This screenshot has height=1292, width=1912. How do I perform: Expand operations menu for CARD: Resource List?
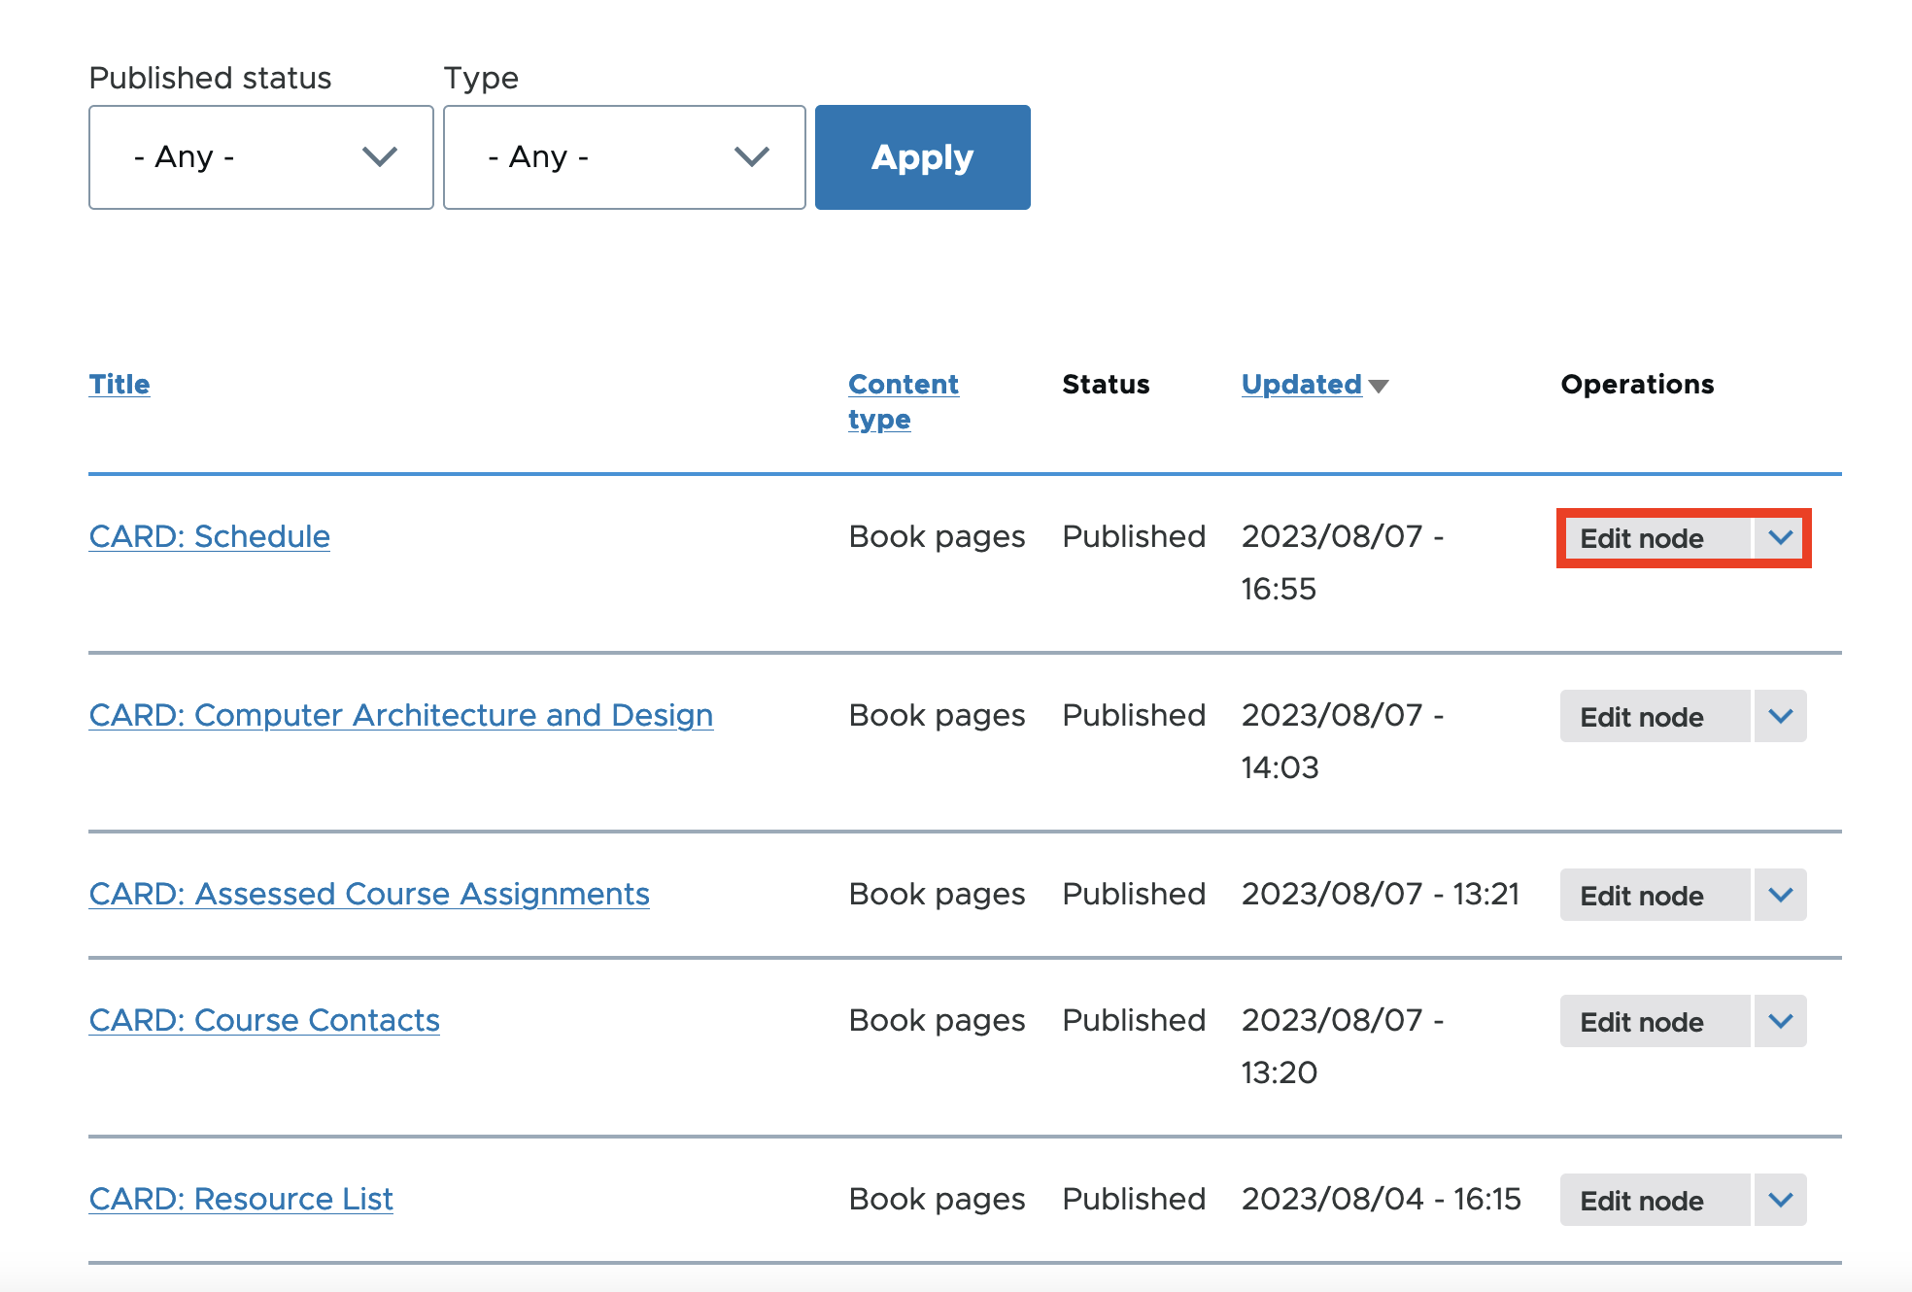point(1781,1200)
